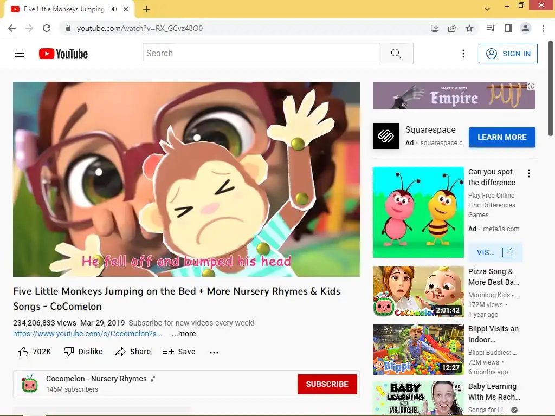Mute tab via speaker icon on tab
The width and height of the screenshot is (555, 416).
pyautogui.click(x=114, y=9)
